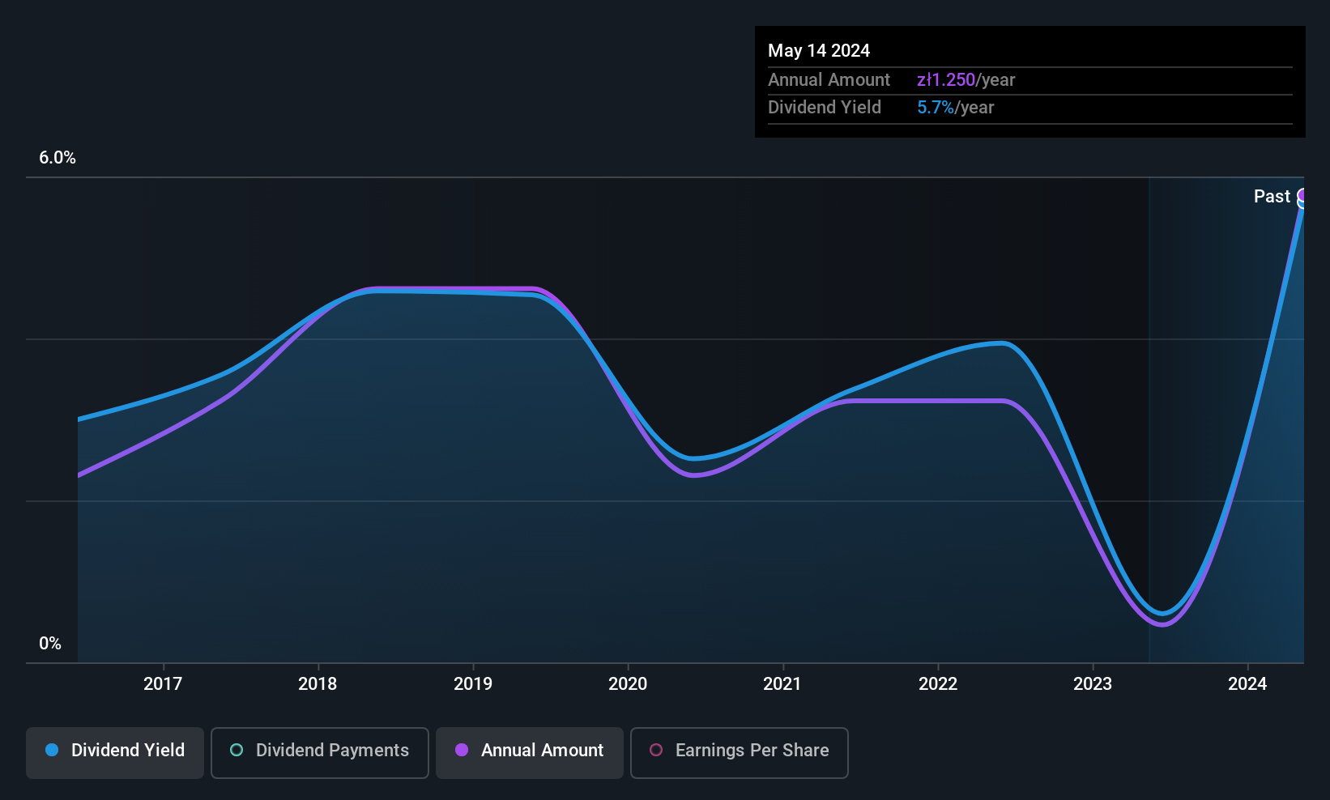Select the 2022 label on the x-axis
Viewport: 1330px width, 800px height.
[x=938, y=683]
